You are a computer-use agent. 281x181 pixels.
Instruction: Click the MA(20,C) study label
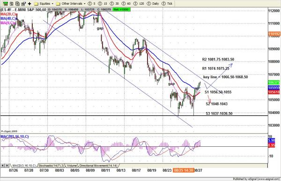9,14
